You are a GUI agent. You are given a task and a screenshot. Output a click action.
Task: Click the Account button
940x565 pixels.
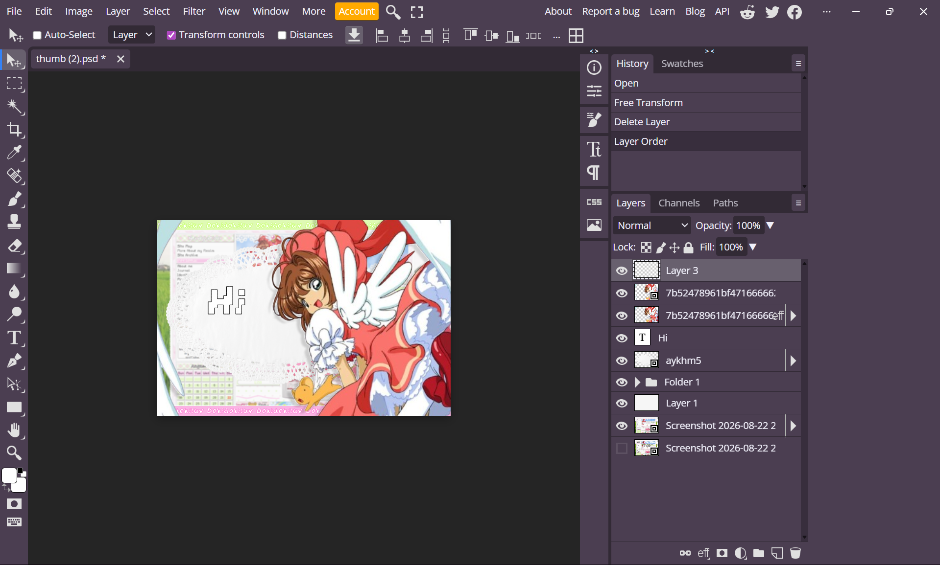click(x=357, y=11)
